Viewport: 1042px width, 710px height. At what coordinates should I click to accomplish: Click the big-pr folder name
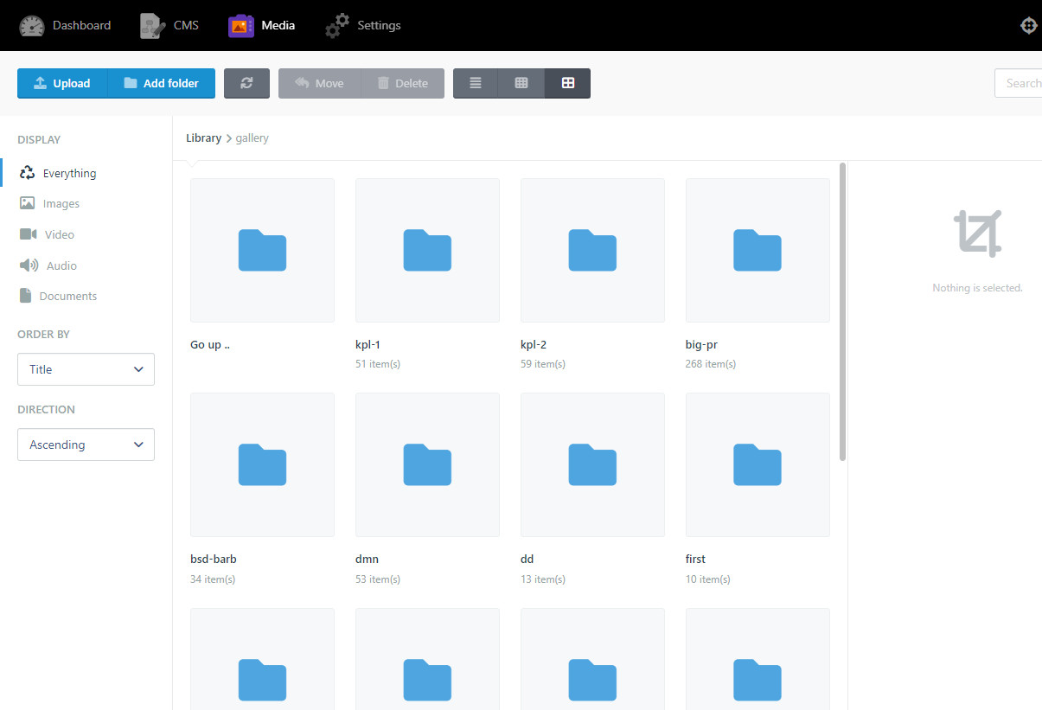click(701, 345)
